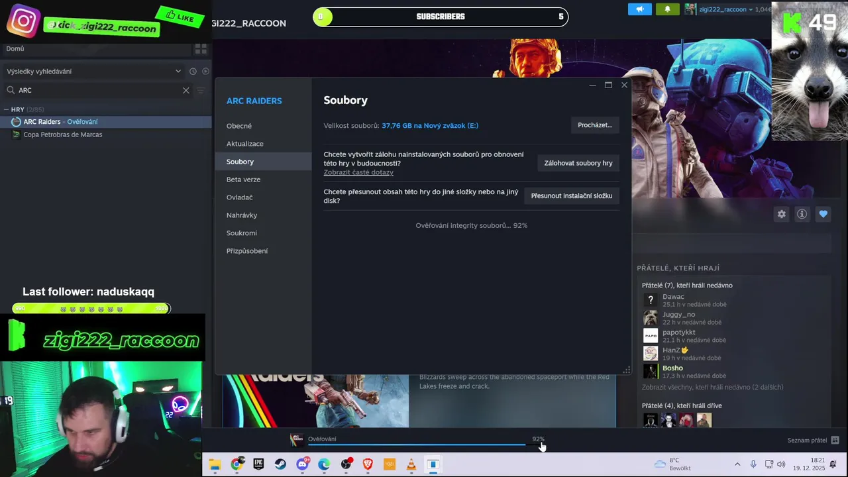Open Chrome from the taskbar
The width and height of the screenshot is (848, 477).
237,464
